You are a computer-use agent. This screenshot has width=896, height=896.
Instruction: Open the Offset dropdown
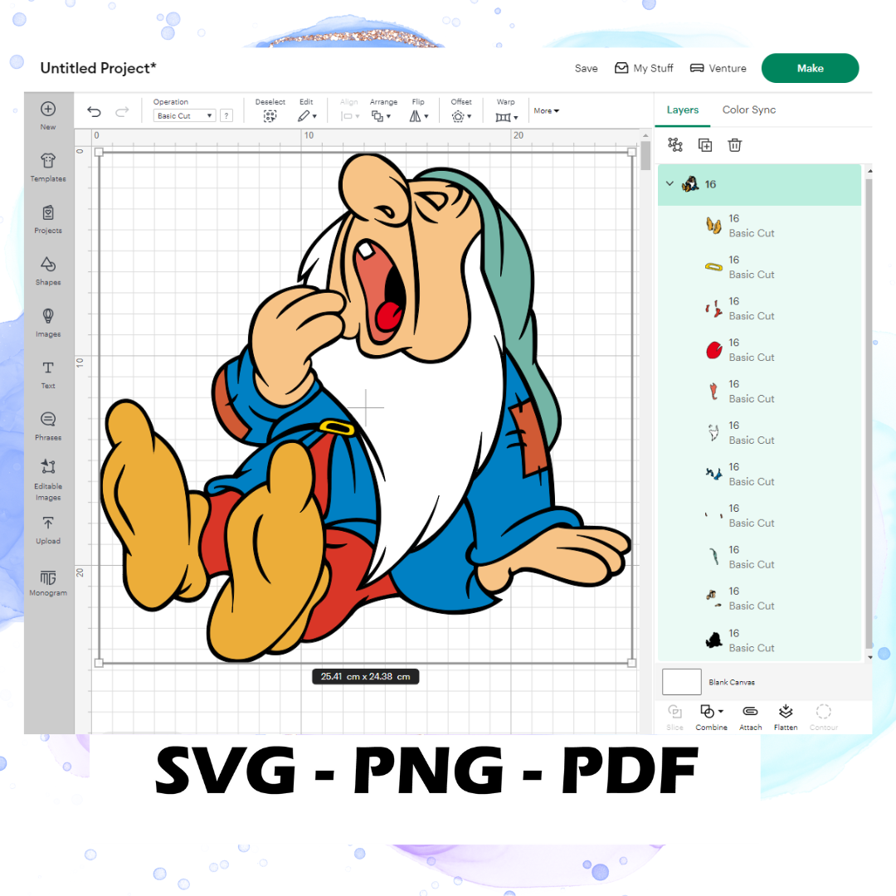pos(461,116)
